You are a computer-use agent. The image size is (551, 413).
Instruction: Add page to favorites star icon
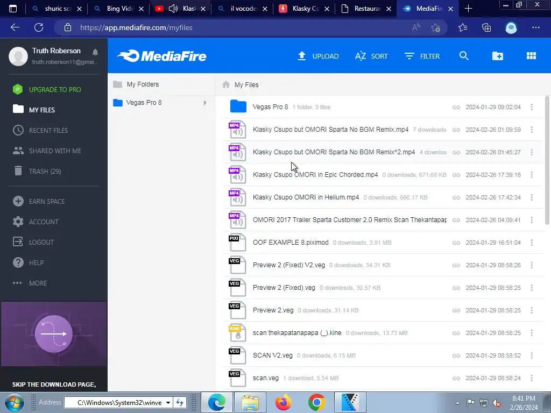pyautogui.click(x=435, y=27)
